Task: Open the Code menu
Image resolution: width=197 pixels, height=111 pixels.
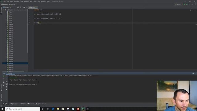Action: coord(22,2)
